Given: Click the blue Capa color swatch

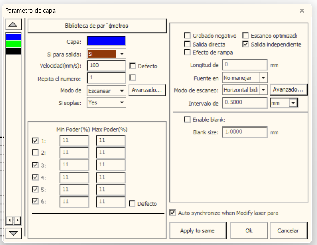Looking at the screenshot, I should [x=106, y=41].
